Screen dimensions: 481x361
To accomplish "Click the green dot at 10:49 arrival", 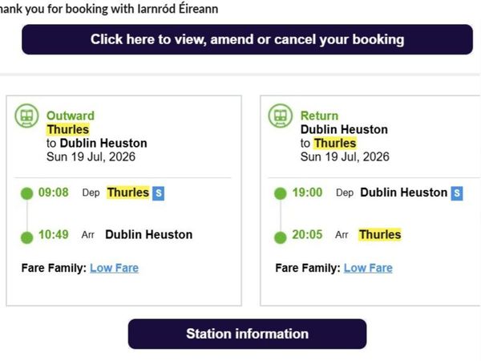I will [26, 237].
